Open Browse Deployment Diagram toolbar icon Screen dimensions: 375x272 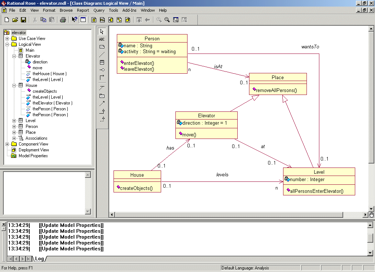click(x=127, y=20)
